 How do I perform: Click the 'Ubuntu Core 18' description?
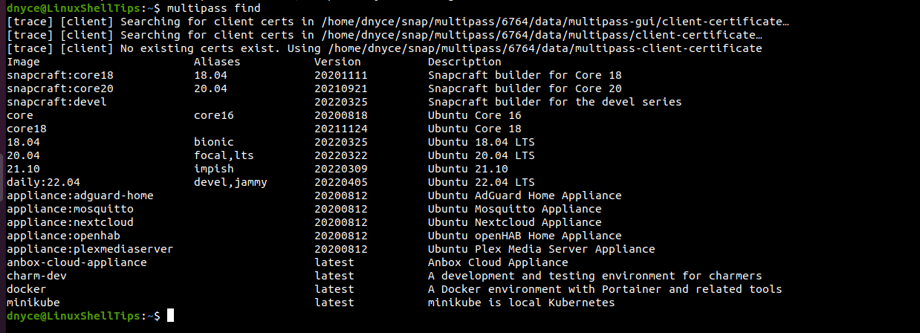coord(474,129)
